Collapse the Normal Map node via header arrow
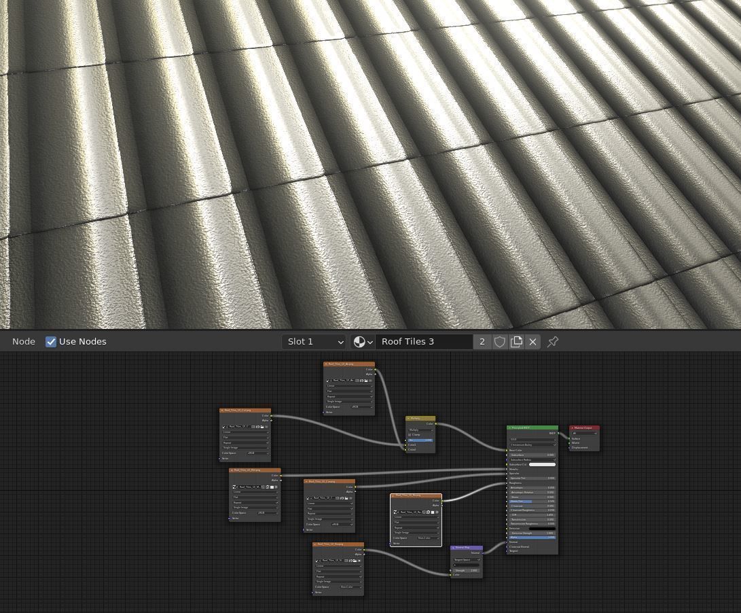 coord(453,548)
